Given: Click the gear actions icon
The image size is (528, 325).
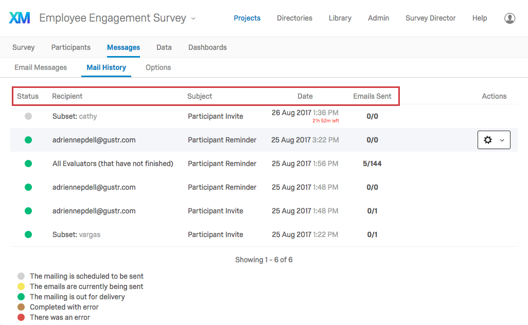Looking at the screenshot, I should pyautogui.click(x=488, y=140).
